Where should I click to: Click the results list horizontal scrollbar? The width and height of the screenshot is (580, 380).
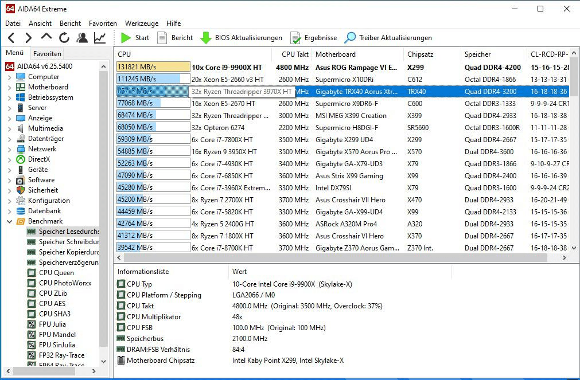pos(336,258)
